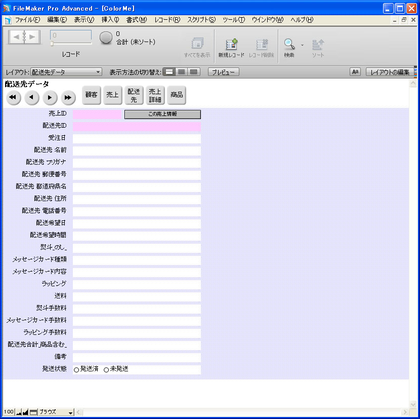
Task: Click the vertical scrollbar up arrow
Action: point(413,83)
